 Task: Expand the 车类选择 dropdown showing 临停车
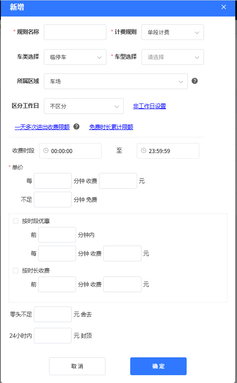coord(75,57)
